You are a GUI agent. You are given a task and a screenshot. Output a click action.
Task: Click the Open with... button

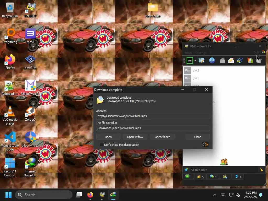[135, 137]
